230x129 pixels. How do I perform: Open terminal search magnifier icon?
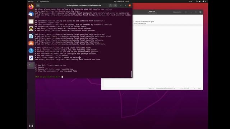(110, 5)
